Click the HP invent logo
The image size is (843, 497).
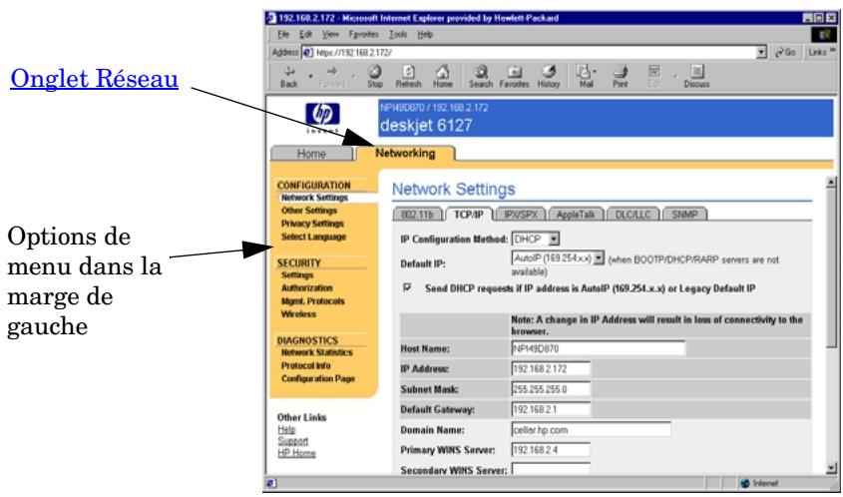point(322,117)
